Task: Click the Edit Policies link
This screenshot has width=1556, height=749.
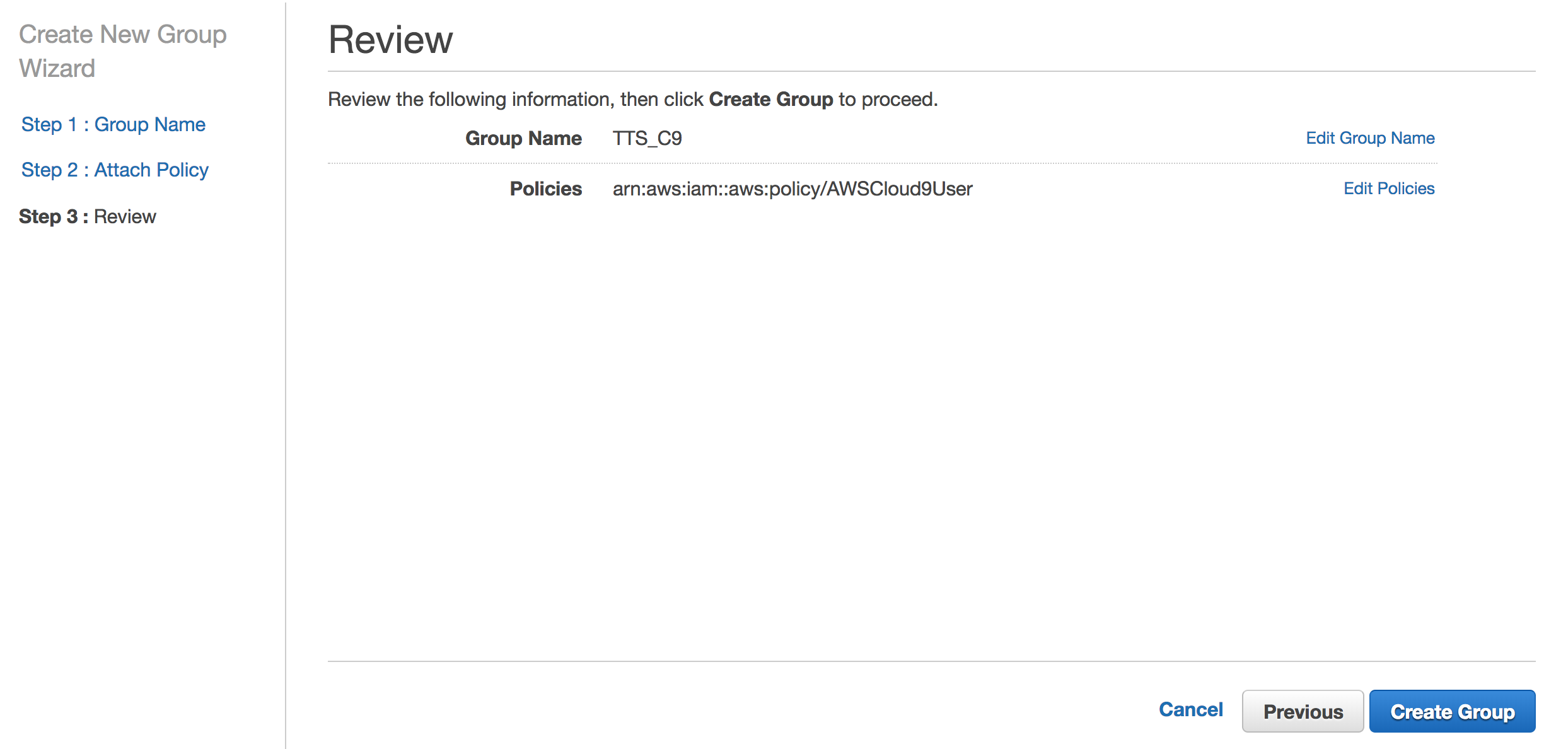Action: 1388,189
